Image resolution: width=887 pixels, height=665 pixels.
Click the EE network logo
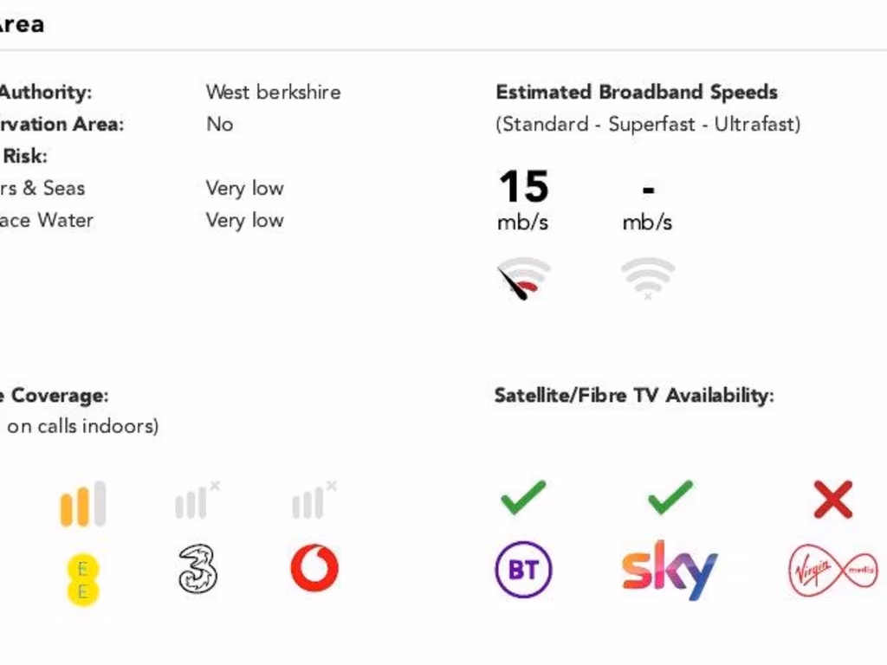[x=83, y=579]
